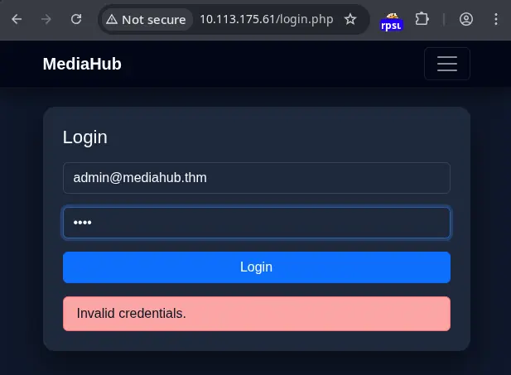This screenshot has height=375, width=511.
Task: Open the "Not secure" site information chip
Action: (147, 20)
